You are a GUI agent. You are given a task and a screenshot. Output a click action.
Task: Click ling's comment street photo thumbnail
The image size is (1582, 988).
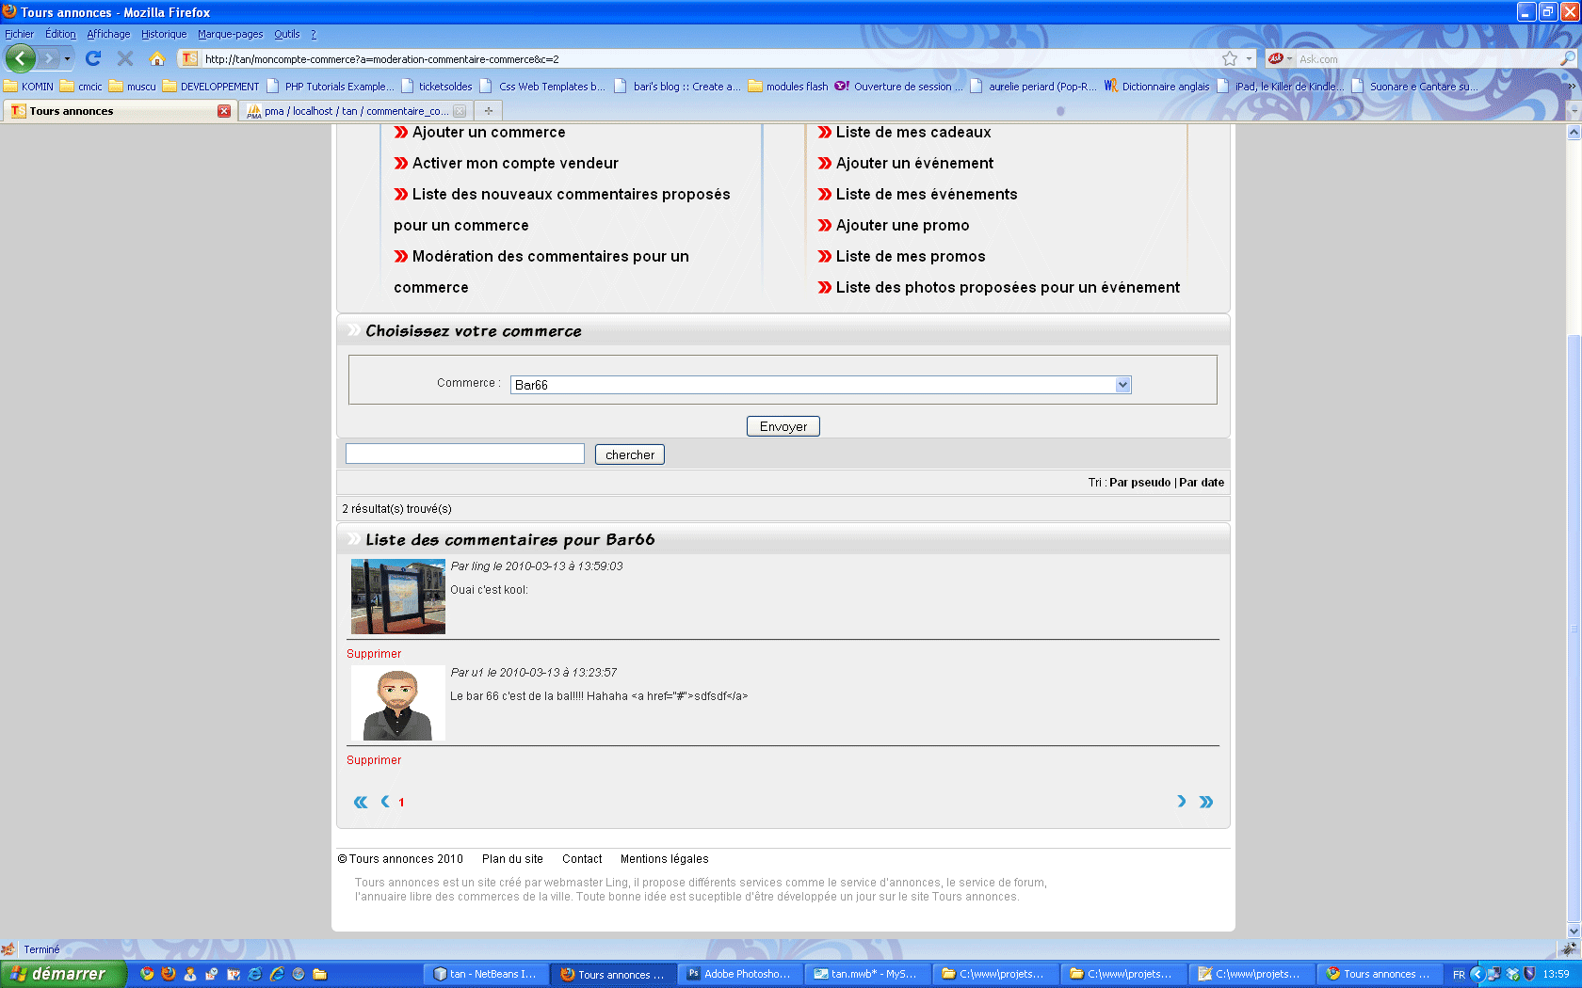tap(398, 597)
